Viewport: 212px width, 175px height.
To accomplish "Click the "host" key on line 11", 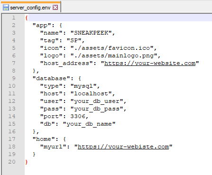I will pos(51,93).
